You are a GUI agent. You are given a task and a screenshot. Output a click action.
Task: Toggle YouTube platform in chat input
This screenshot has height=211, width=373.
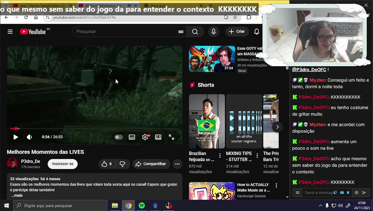[342, 193]
